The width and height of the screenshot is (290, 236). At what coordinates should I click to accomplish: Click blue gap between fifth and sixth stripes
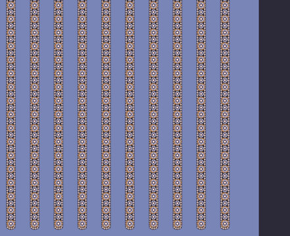click(118, 115)
